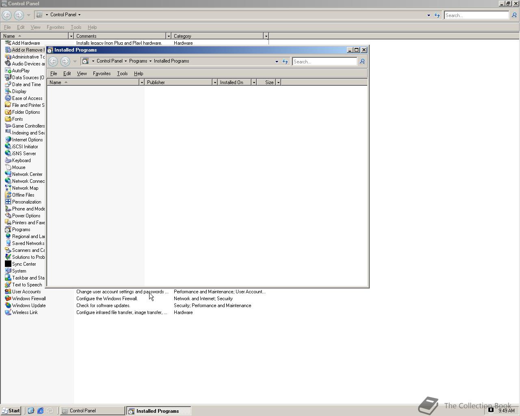Switch to Control Panel taskbar button
The height and width of the screenshot is (416, 520).
(x=93, y=411)
